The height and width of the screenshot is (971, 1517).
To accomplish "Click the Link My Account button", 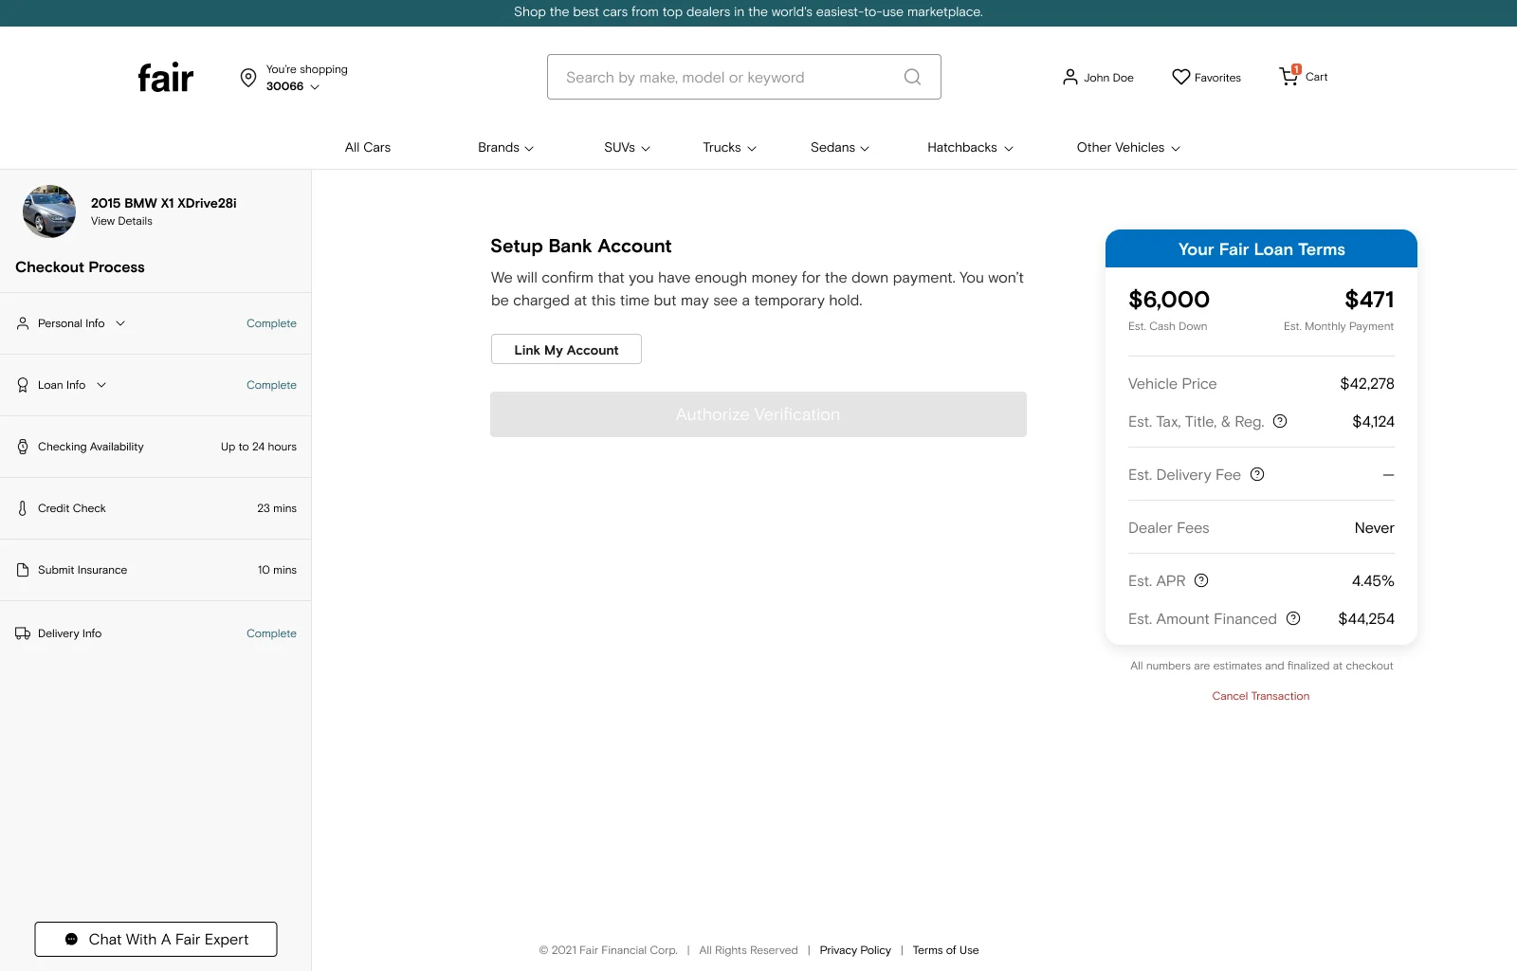I will click(566, 349).
